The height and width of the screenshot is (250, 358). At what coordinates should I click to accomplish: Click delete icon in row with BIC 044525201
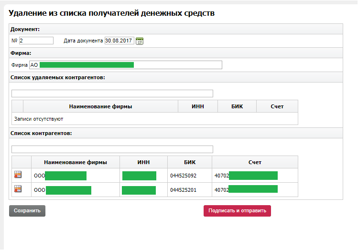click(x=18, y=189)
